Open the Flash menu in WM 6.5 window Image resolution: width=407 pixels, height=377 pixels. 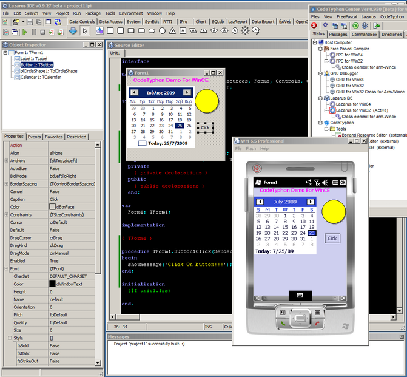point(251,148)
